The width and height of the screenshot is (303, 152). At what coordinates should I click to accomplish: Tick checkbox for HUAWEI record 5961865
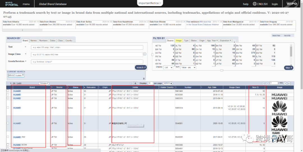point(8,91)
